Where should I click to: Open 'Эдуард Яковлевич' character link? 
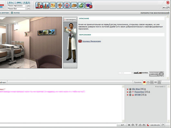[91, 41]
